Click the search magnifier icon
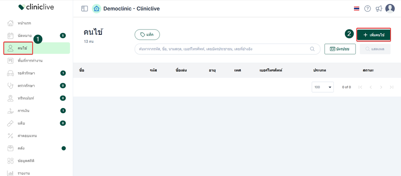Viewport: 401px width, 176px height. 312,49
